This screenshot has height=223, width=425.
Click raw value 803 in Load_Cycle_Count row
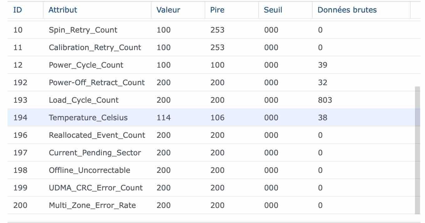coord(325,100)
